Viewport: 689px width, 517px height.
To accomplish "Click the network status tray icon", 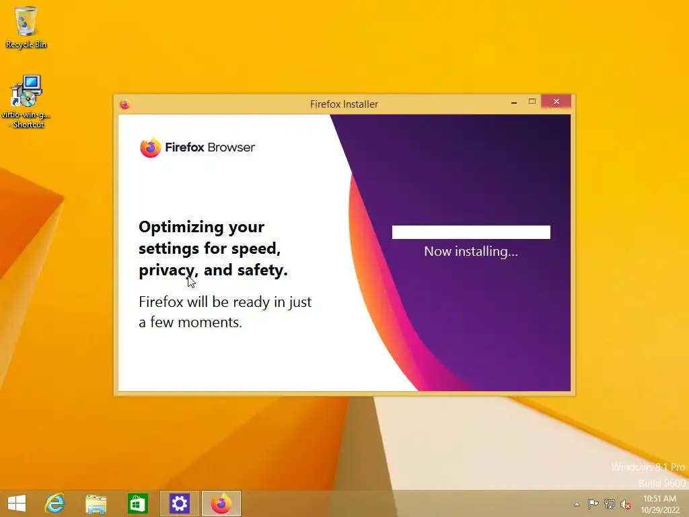I will click(610, 504).
